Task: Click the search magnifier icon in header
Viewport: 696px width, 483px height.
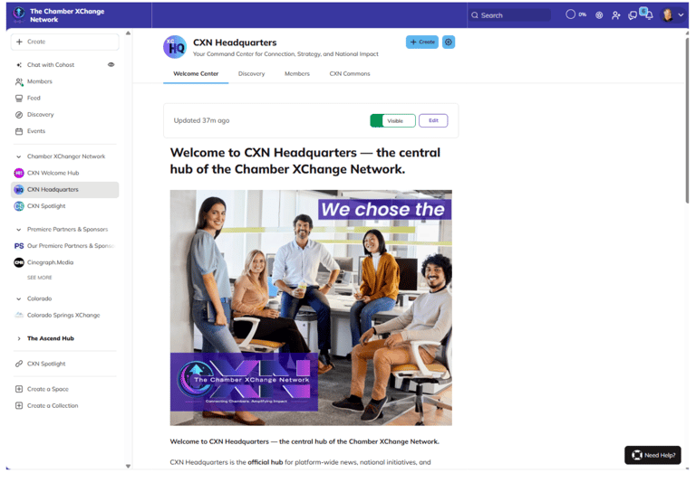Action: click(x=475, y=15)
